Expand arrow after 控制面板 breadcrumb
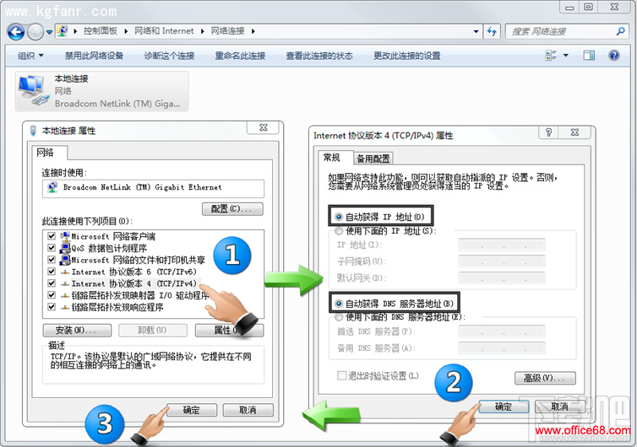Viewport: 637px width, 447px height. pyautogui.click(x=126, y=31)
